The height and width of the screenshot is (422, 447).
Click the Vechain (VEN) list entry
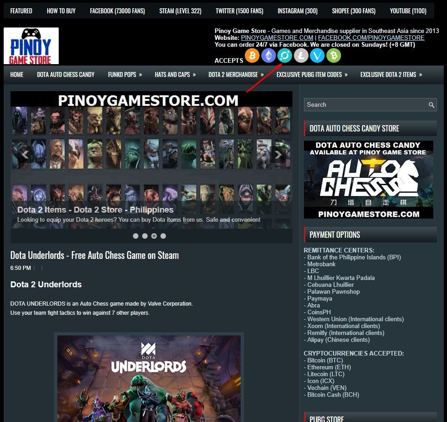click(325, 388)
